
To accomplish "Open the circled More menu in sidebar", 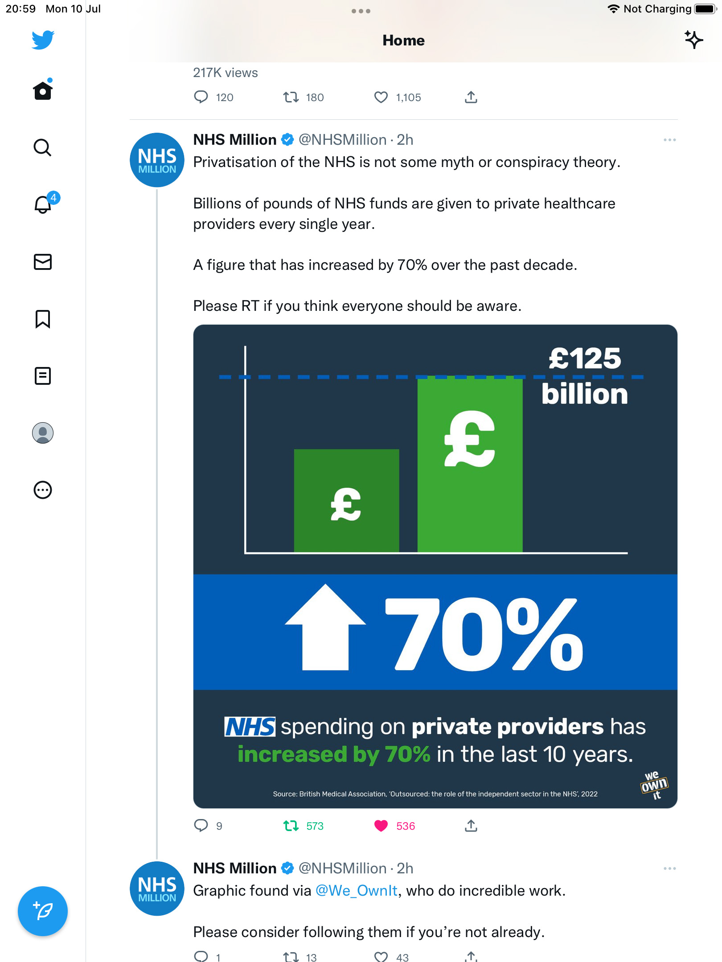I will point(42,490).
